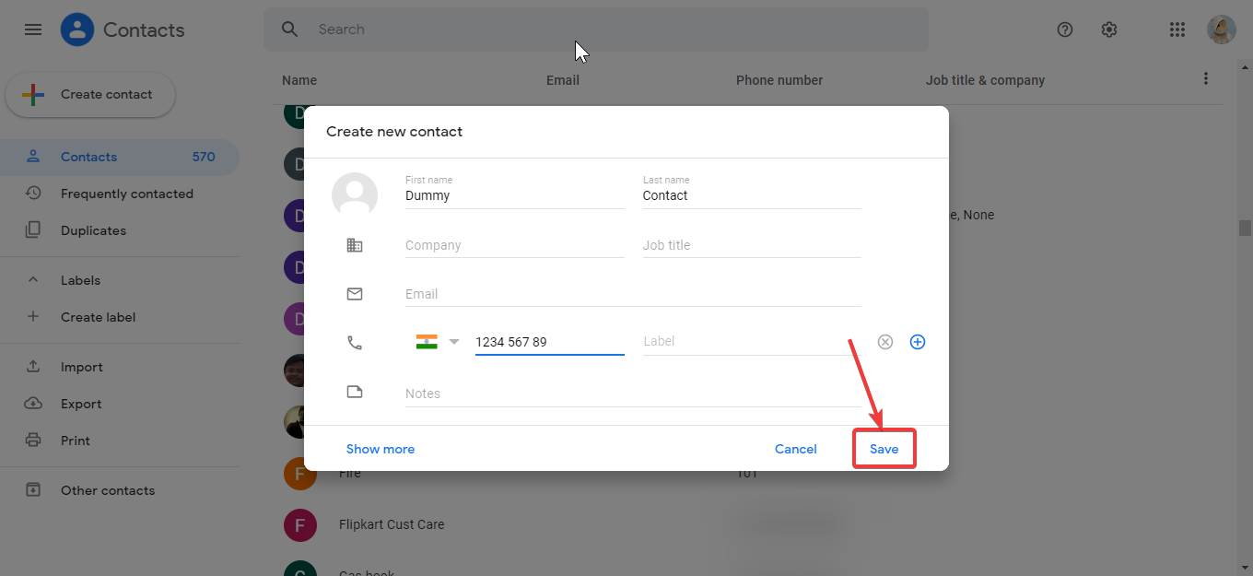Screen dimensions: 1253x576
Task: Open the Google apps grid
Action: pyautogui.click(x=1177, y=29)
